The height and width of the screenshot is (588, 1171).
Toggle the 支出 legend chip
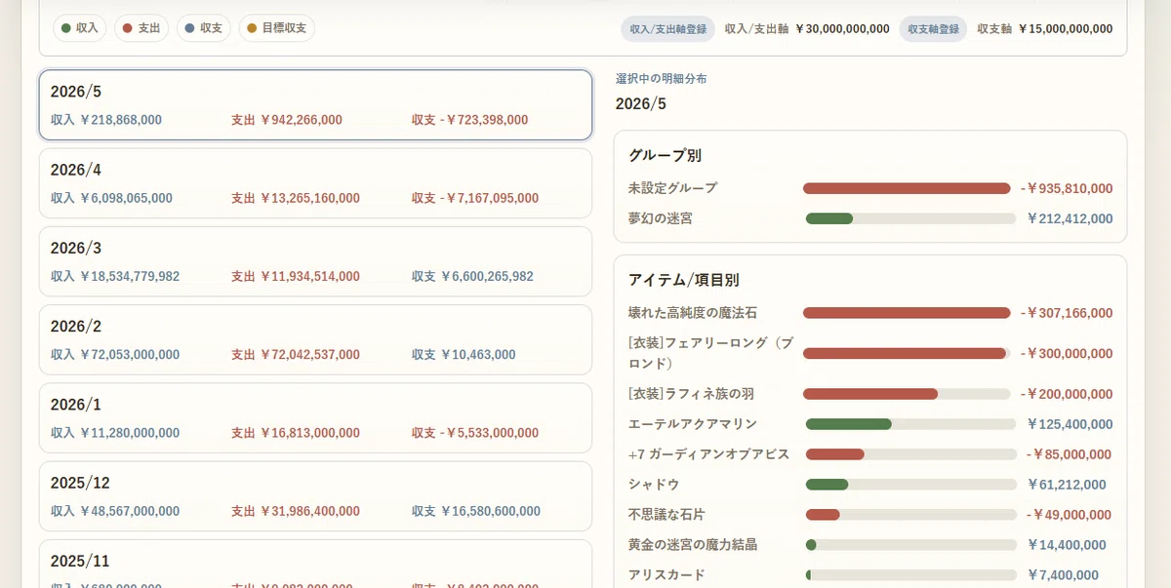point(141,28)
